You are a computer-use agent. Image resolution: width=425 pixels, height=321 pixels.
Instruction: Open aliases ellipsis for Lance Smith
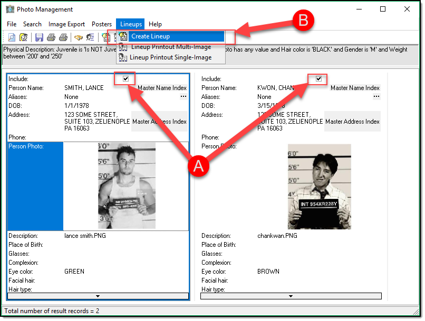[x=183, y=97]
